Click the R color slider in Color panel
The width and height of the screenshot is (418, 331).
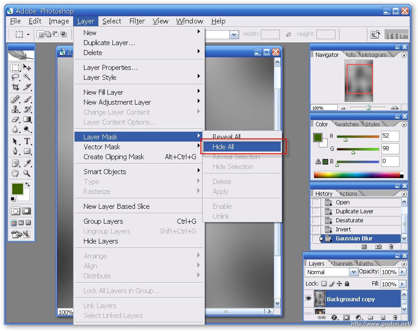[358, 137]
